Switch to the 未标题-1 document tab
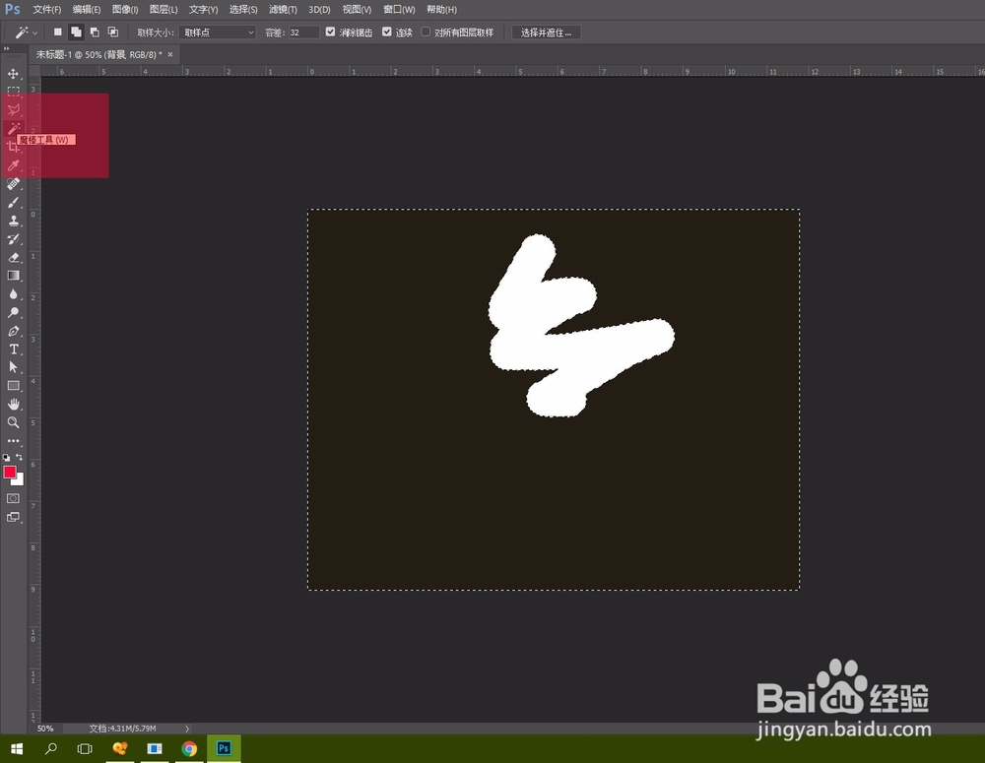Image resolution: width=985 pixels, height=763 pixels. point(98,54)
